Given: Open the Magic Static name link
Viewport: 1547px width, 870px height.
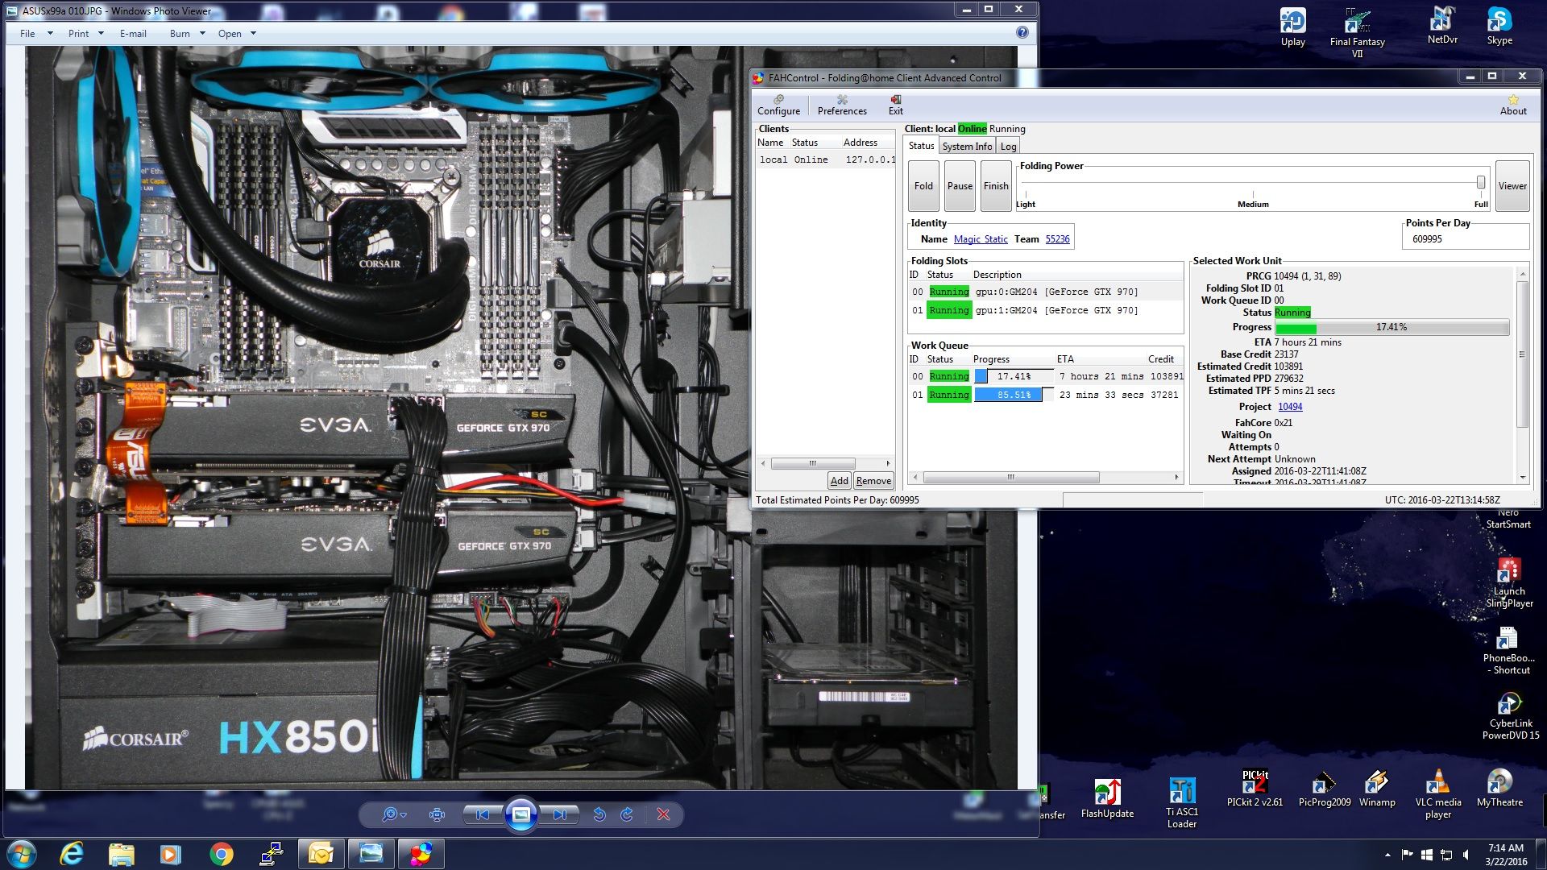Looking at the screenshot, I should click(981, 239).
